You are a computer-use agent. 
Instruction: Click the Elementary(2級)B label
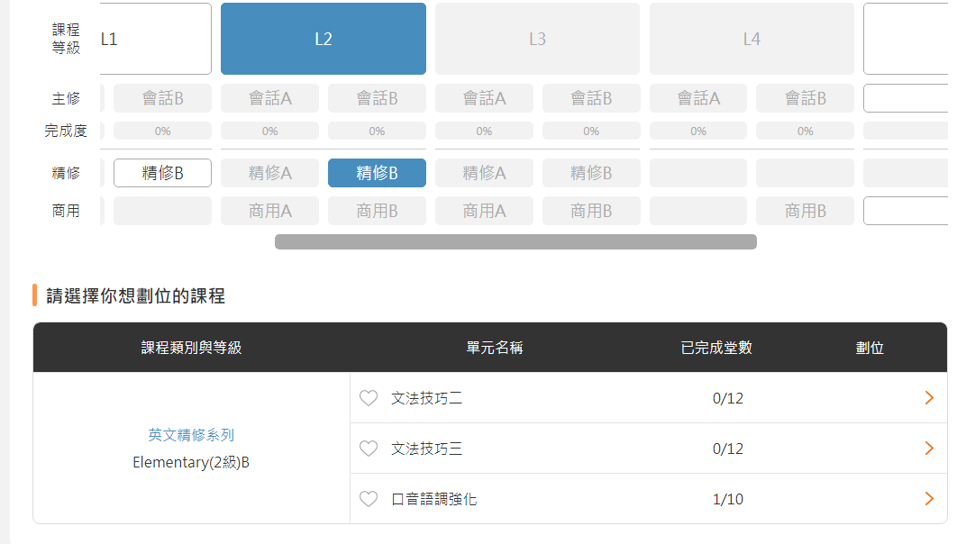191,462
